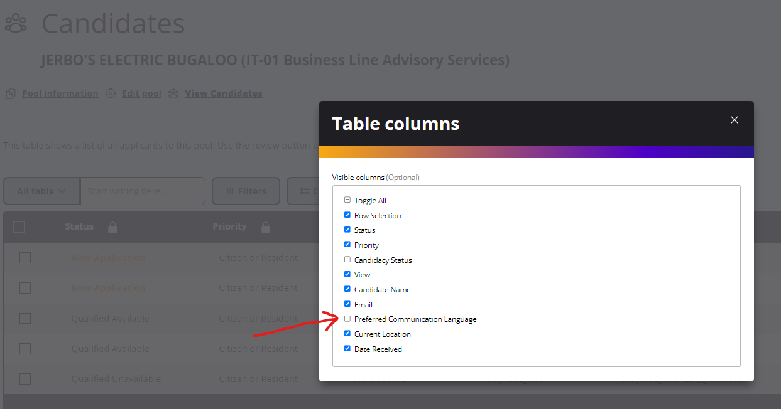Click the Start writing here search field
The image size is (781, 409).
coord(143,191)
